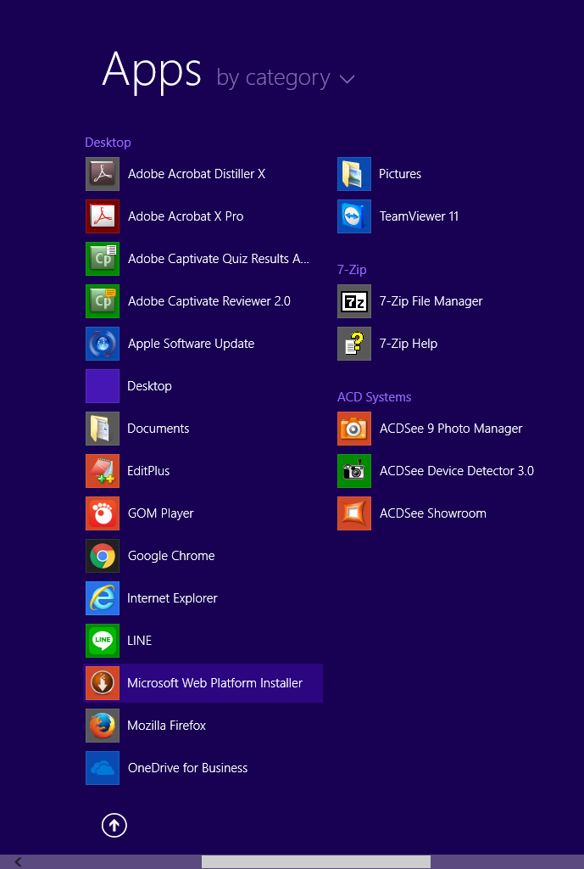The height and width of the screenshot is (869, 584).
Task: Click the 'Internet Explorer' label
Action: click(x=172, y=598)
